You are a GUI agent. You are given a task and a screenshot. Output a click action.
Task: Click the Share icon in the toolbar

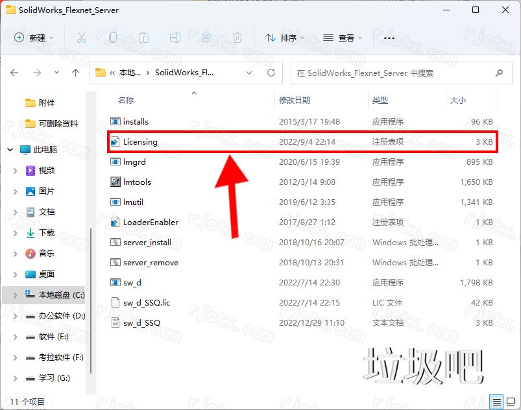point(206,38)
